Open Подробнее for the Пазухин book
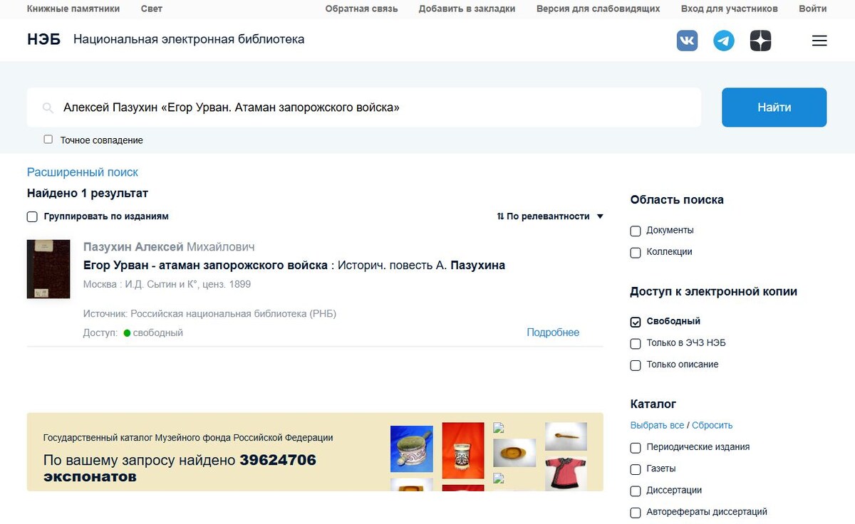The height and width of the screenshot is (524, 855). point(553,332)
